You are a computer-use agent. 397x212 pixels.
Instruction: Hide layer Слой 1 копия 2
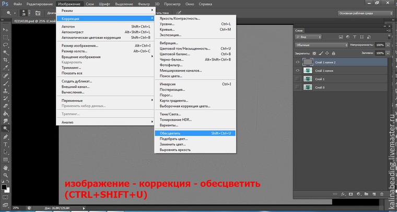298,62
